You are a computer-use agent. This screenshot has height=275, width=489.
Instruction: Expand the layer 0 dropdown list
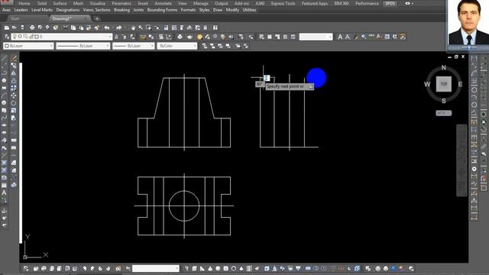(x=110, y=37)
